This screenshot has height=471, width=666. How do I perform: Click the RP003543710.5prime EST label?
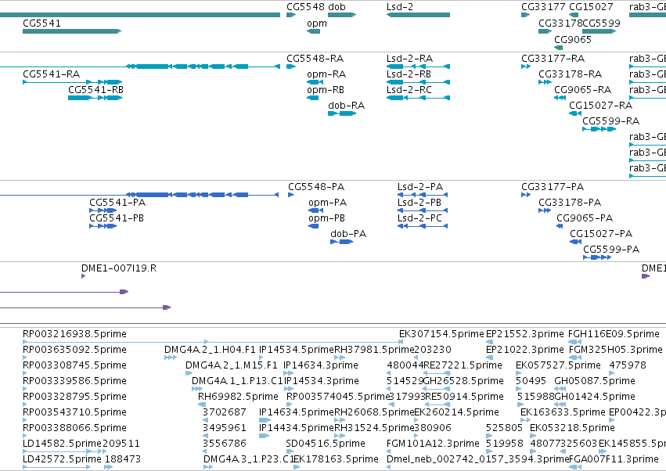[x=75, y=412]
